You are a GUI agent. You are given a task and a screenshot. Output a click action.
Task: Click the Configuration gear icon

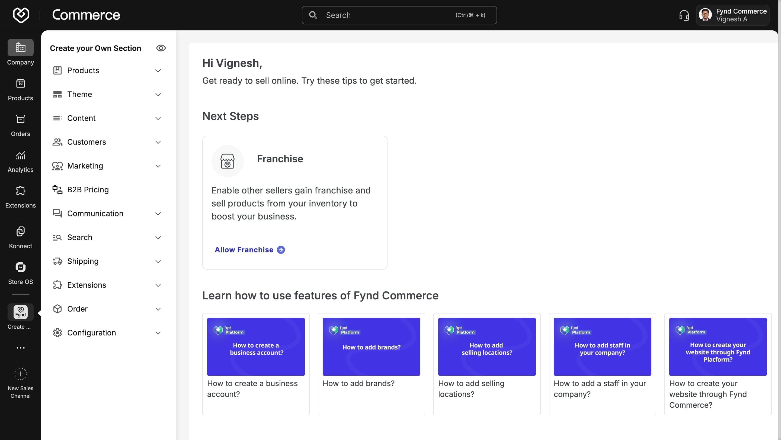[x=57, y=332]
